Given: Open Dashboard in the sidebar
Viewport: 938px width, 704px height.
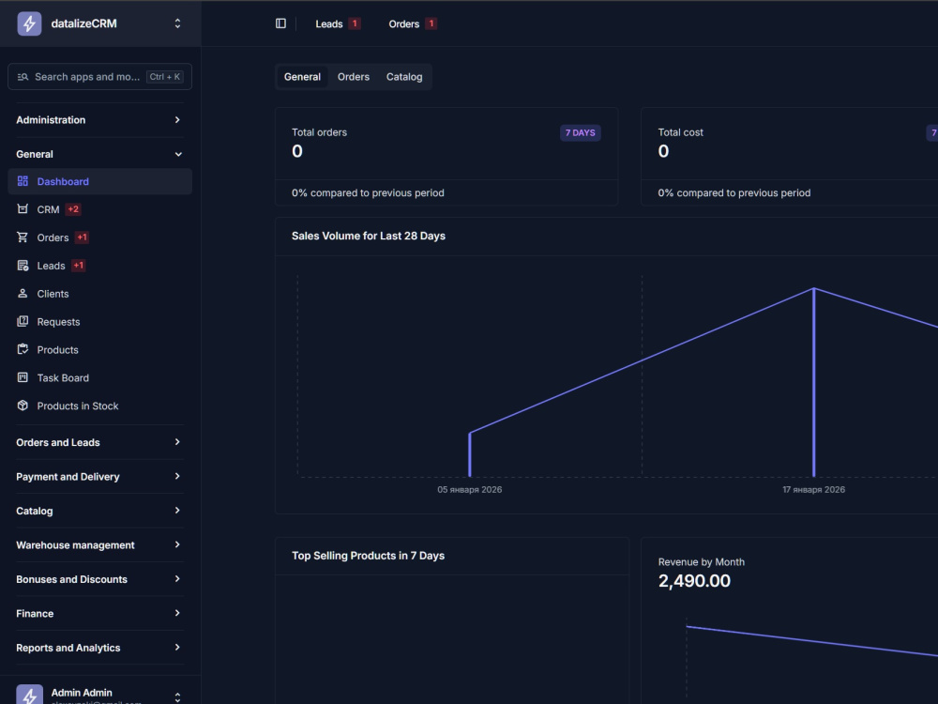Looking at the screenshot, I should click(99, 181).
